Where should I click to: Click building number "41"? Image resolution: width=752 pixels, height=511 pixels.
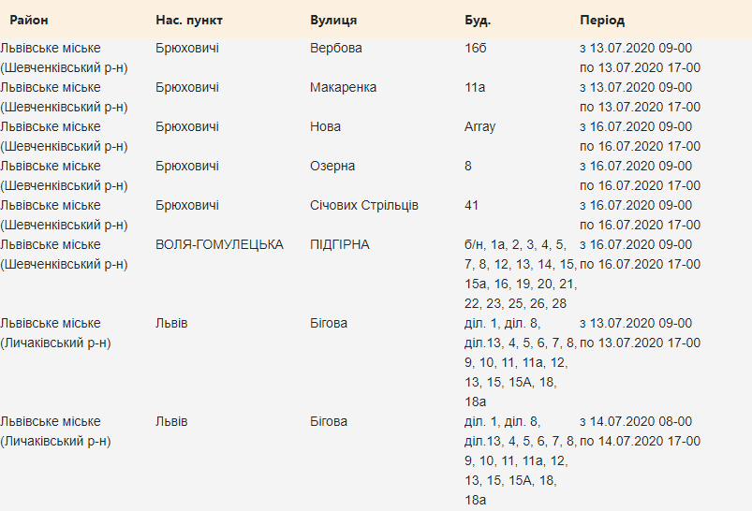pyautogui.click(x=472, y=205)
